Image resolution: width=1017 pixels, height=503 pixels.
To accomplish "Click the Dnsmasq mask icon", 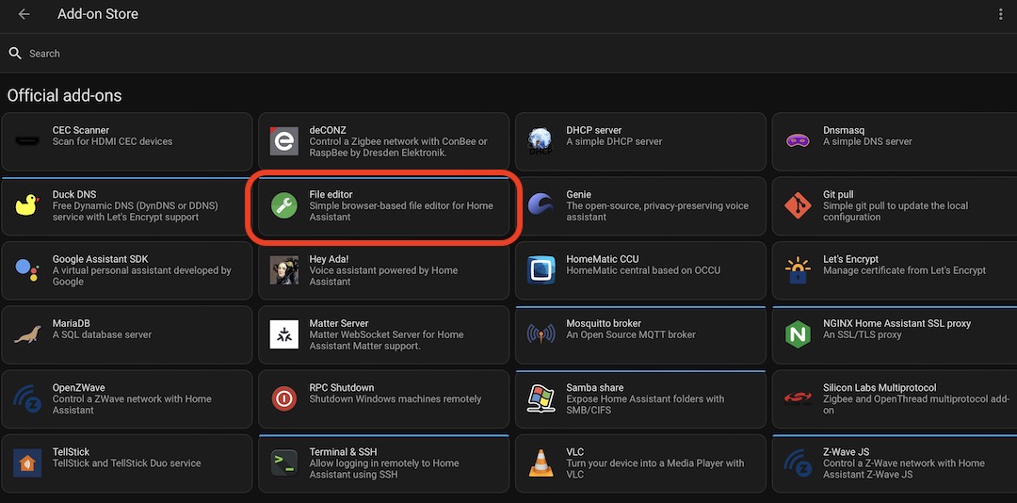I will click(x=798, y=141).
